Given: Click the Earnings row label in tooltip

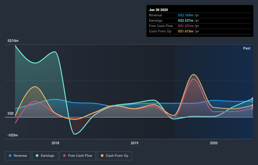Looking at the screenshot, I should pyautogui.click(x=156, y=20).
